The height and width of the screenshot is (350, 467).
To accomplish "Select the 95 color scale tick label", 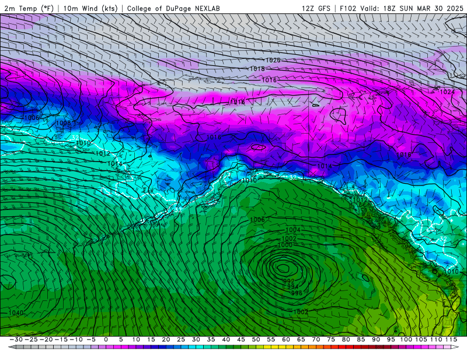I will coord(391,339).
